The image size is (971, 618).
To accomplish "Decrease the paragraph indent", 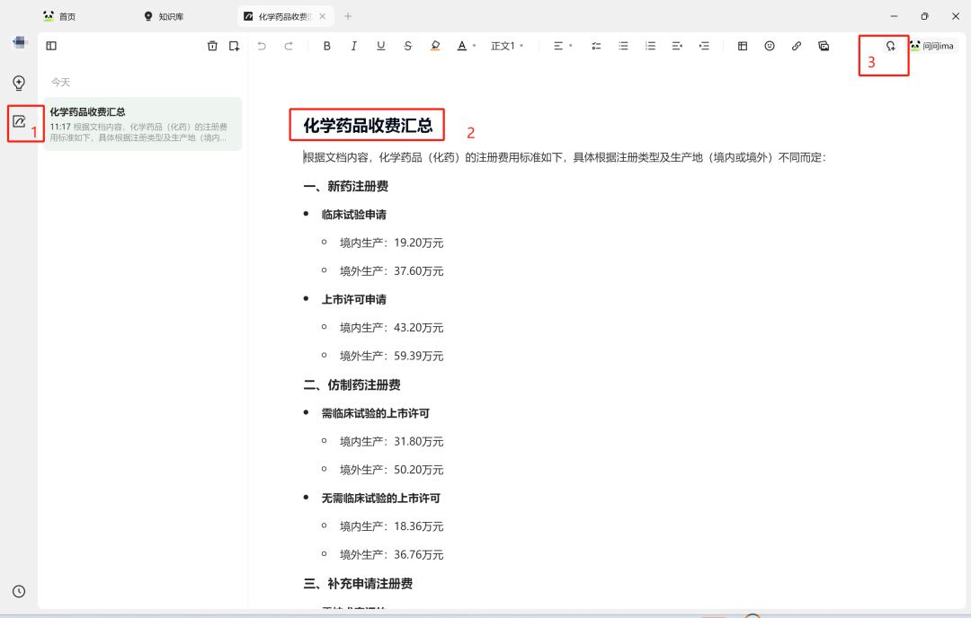I will (677, 46).
